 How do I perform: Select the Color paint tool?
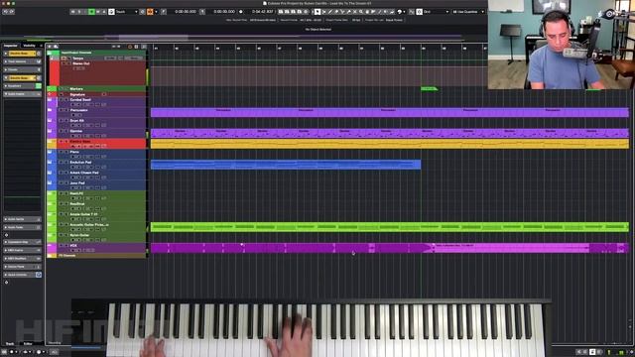pyautogui.click(x=400, y=12)
